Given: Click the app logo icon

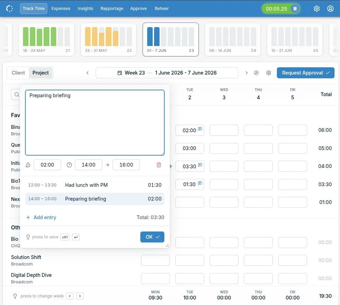Looking at the screenshot, I should coord(10,9).
